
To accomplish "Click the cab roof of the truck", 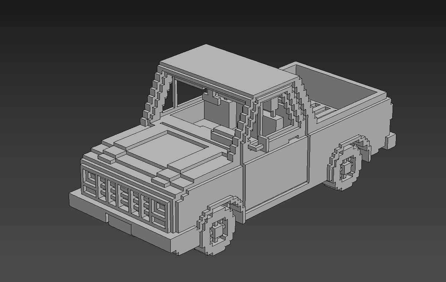I will point(229,70).
